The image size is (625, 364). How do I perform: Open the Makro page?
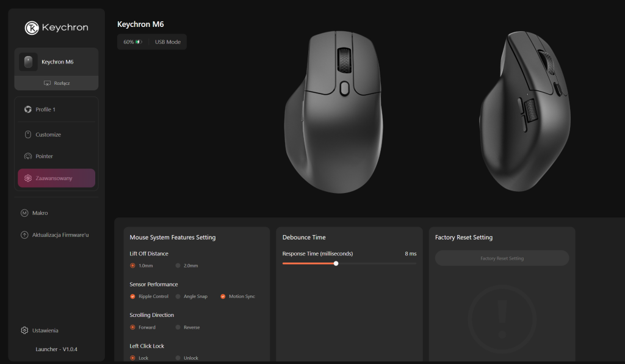pos(40,213)
